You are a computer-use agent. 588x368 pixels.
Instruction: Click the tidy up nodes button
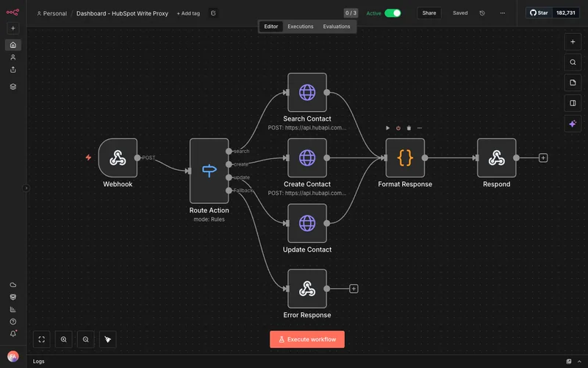click(x=108, y=339)
